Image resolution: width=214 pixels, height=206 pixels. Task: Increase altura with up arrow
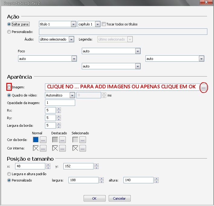(x=156, y=179)
